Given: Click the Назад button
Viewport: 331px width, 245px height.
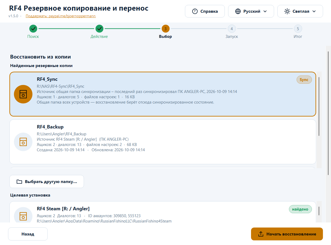Looking at the screenshot, I should click(x=28, y=234).
